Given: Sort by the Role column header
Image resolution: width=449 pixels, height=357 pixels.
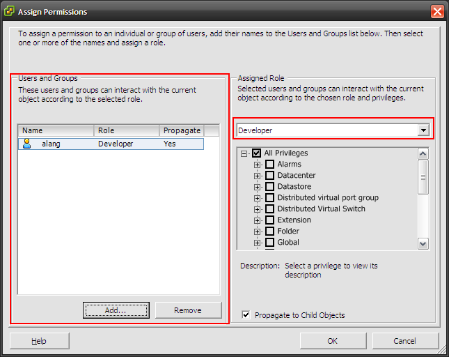Looking at the screenshot, I should [126, 130].
